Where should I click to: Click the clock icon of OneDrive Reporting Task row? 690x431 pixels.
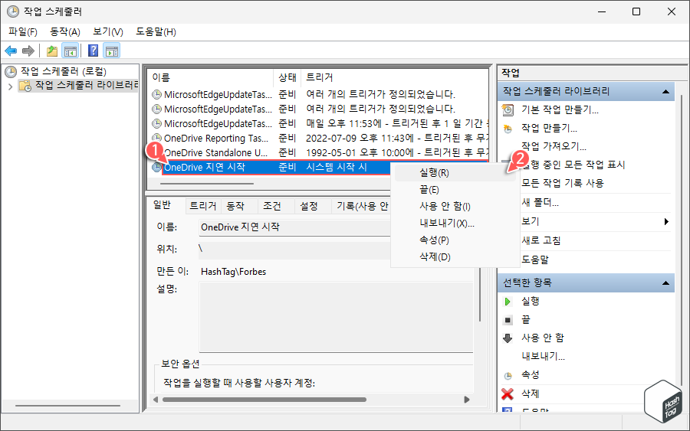pyautogui.click(x=156, y=138)
